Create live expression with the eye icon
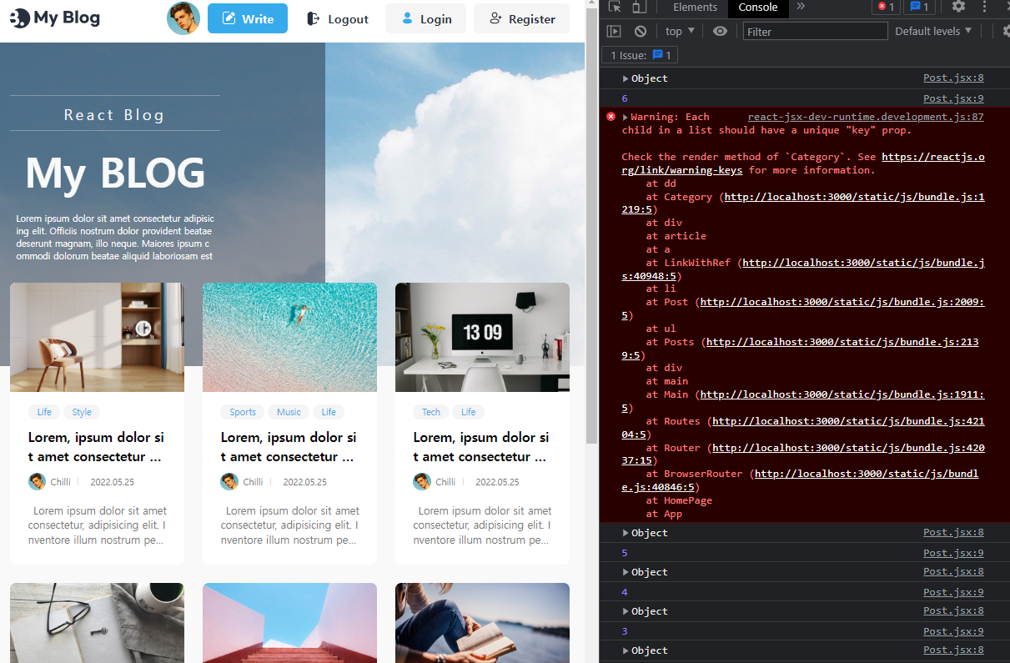The height and width of the screenshot is (663, 1010). click(720, 31)
